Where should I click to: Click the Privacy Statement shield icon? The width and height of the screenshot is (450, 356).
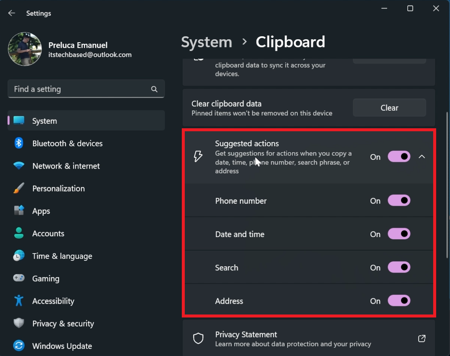[198, 338]
